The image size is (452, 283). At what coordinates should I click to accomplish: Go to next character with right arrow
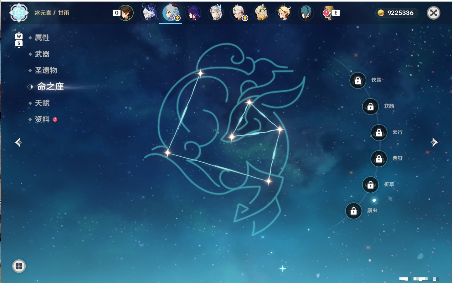(x=434, y=142)
